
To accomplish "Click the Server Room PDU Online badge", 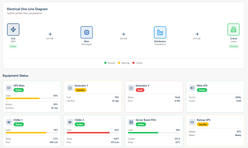I will tap(141, 124).
